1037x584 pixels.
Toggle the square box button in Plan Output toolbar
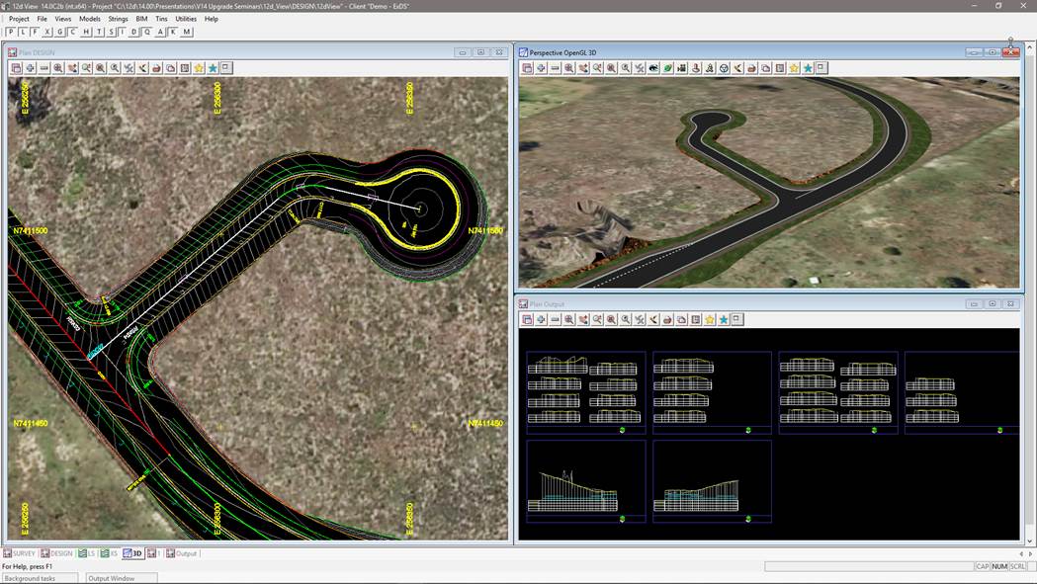737,319
